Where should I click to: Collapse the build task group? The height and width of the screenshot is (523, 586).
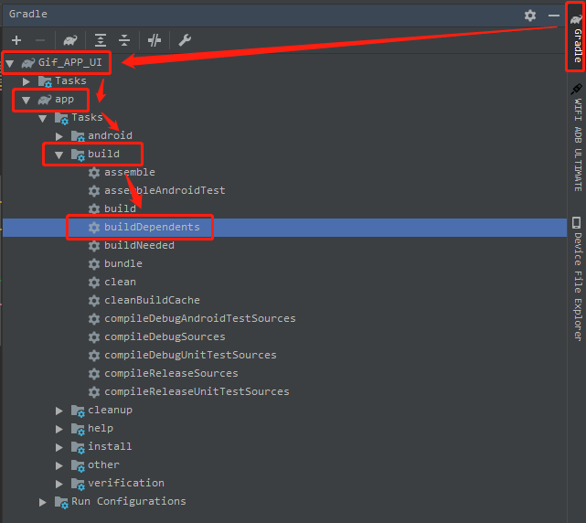click(x=59, y=155)
